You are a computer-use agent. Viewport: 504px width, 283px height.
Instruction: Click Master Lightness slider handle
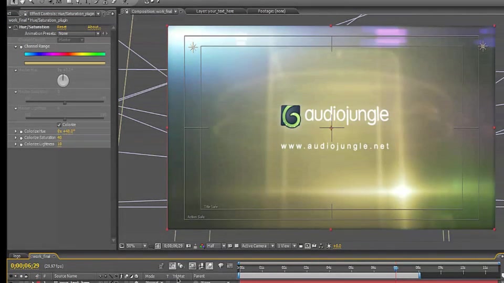click(x=65, y=119)
